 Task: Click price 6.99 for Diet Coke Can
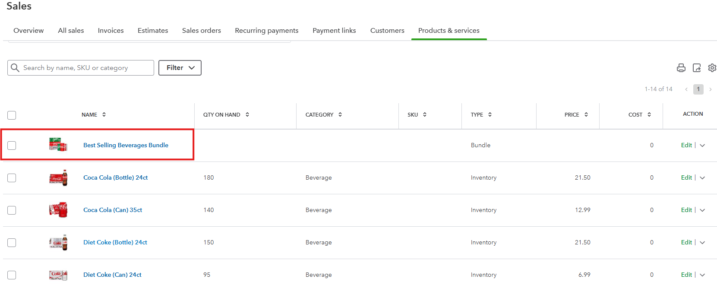click(x=584, y=275)
